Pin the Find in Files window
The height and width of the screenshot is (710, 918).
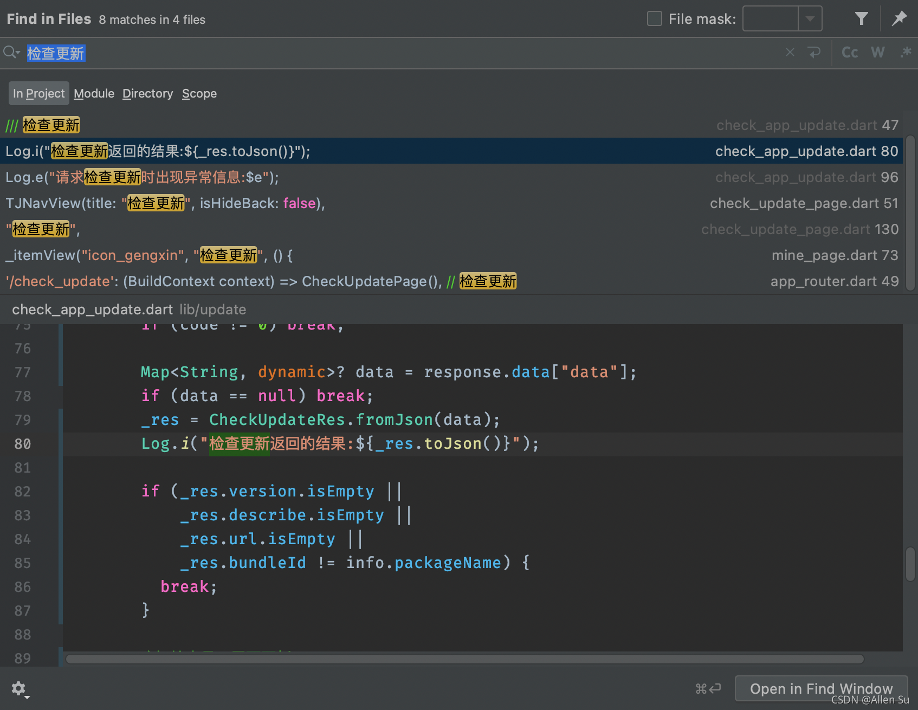click(x=899, y=19)
